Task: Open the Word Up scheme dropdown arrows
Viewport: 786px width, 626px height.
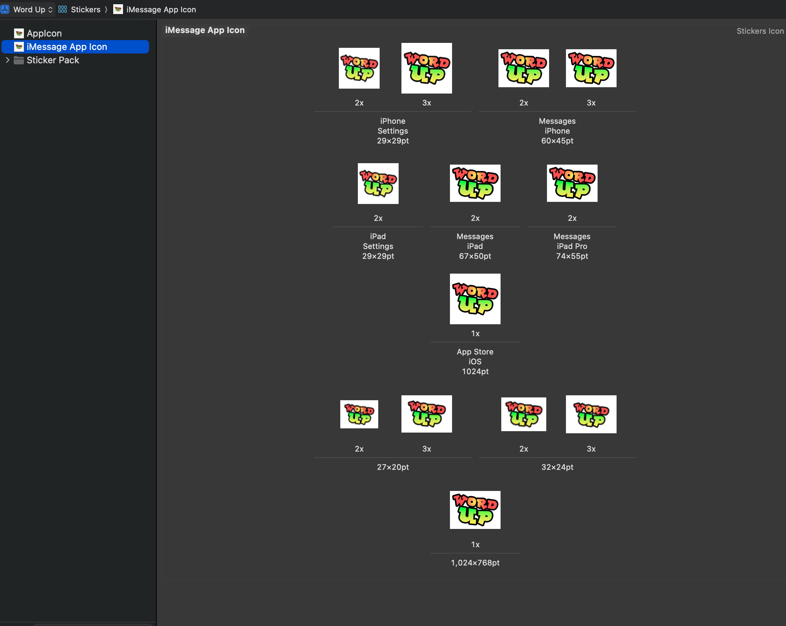Action: coord(50,9)
